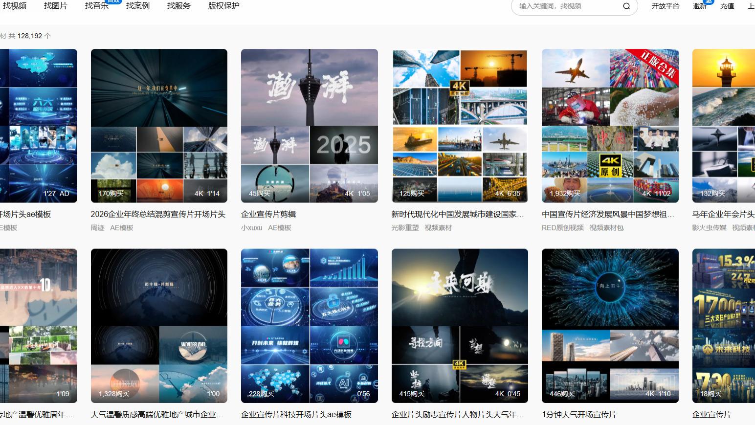Open the 未来可期 video thumbnail
The image size is (755, 425).
click(460, 326)
